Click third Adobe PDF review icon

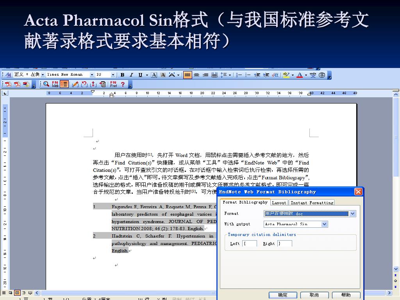pos(26,84)
